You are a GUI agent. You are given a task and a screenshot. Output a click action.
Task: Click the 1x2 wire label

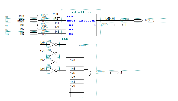pyautogui.click(x=42, y=60)
